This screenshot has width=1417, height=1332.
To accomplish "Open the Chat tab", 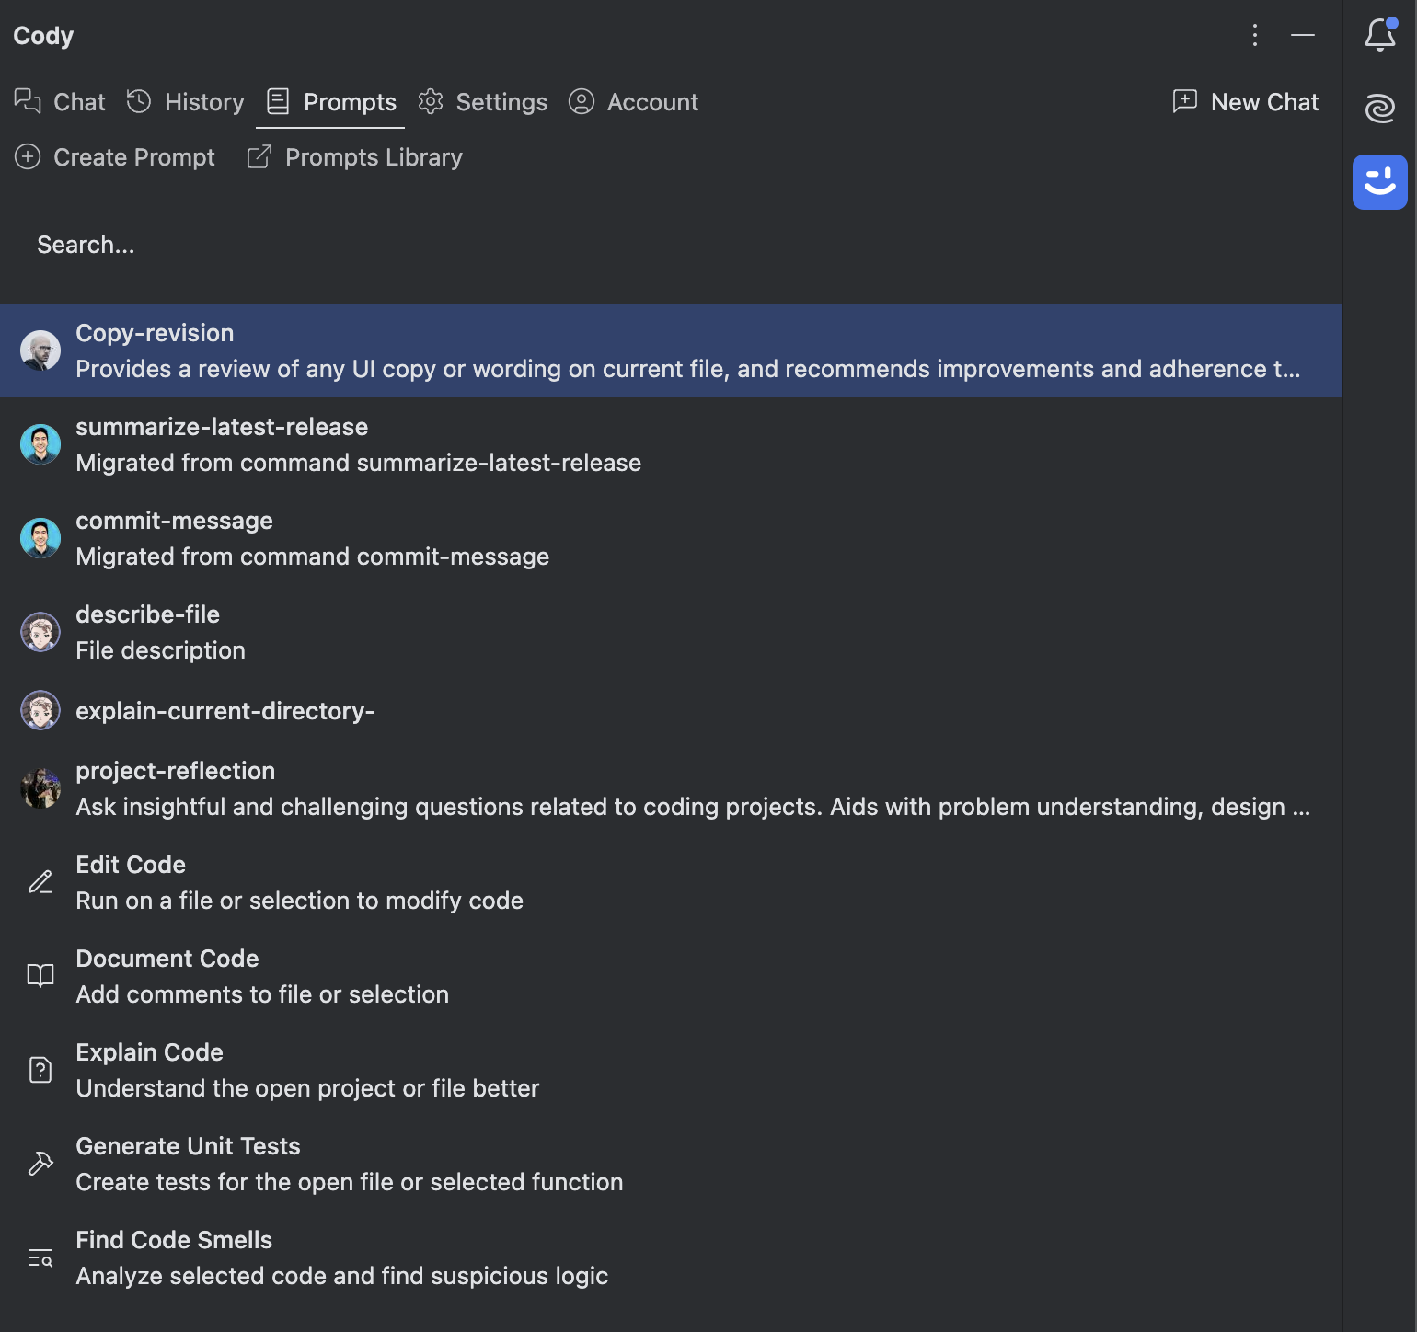I will point(60,101).
